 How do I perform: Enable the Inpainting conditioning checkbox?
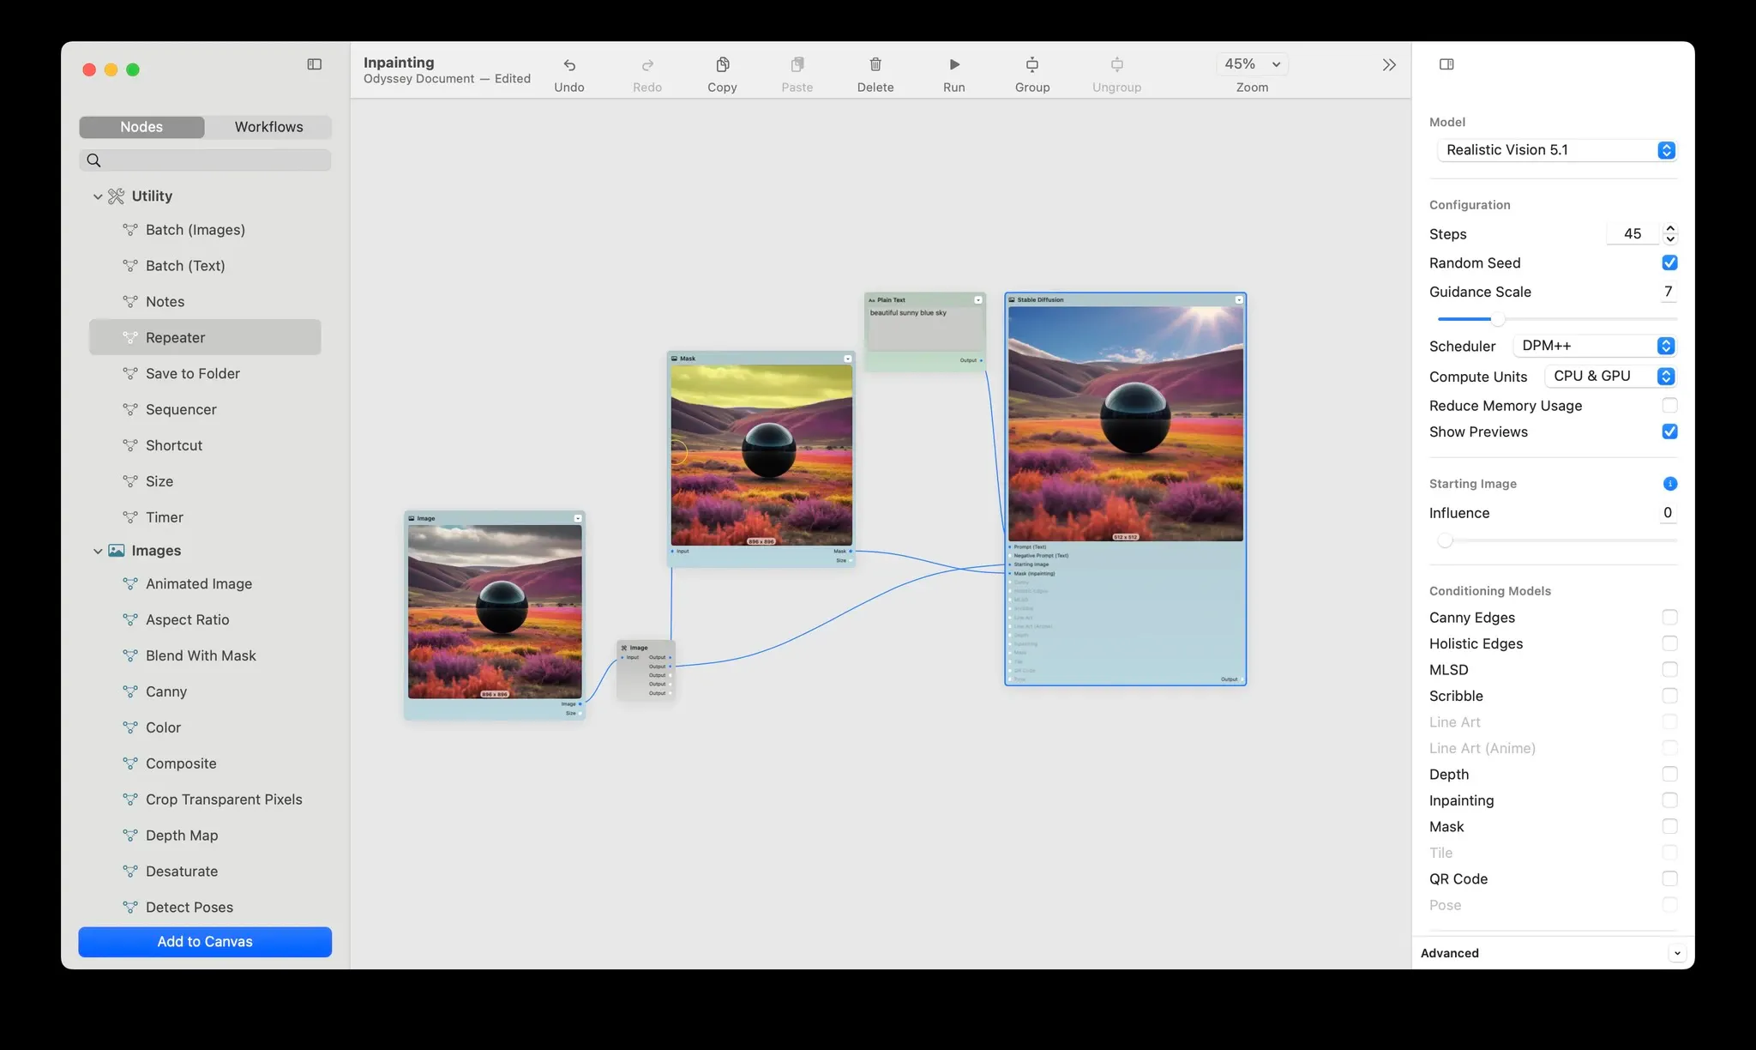[x=1669, y=800]
